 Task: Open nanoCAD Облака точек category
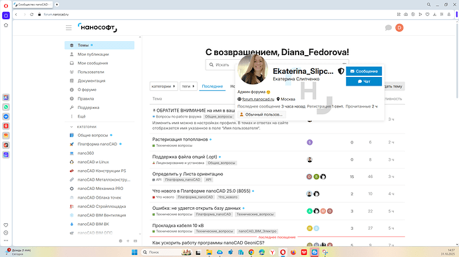tap(99, 198)
